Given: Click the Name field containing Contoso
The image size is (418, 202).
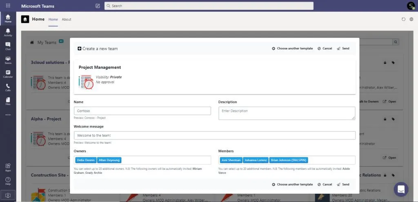Looking at the screenshot, I should (142, 111).
